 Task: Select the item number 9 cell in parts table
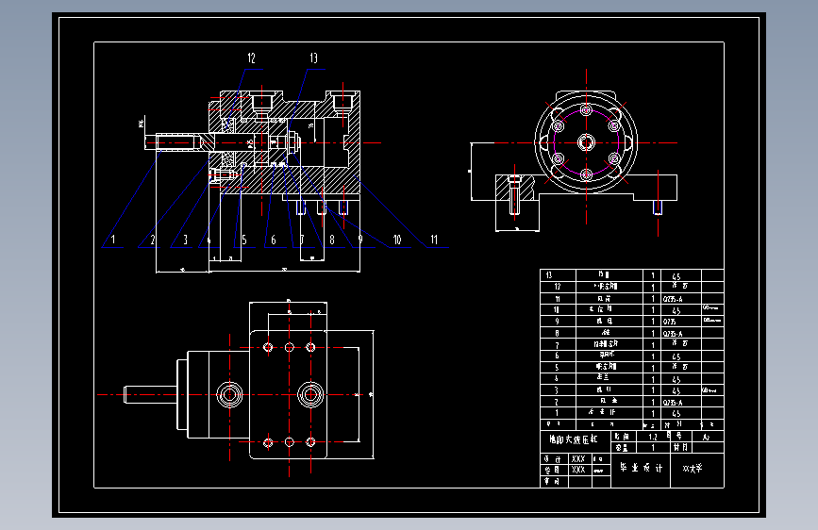558,322
